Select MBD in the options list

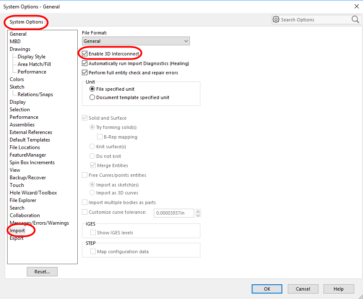click(15, 42)
